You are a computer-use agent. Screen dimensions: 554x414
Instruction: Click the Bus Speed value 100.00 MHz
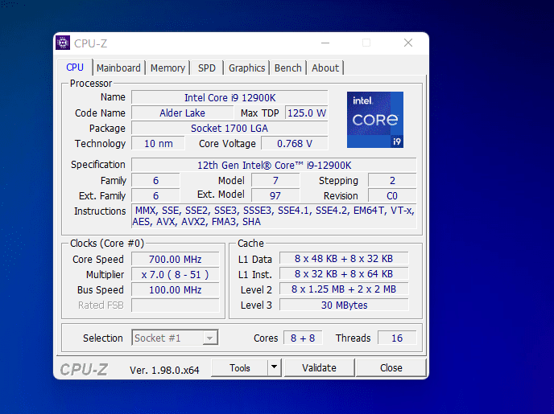[x=176, y=290]
